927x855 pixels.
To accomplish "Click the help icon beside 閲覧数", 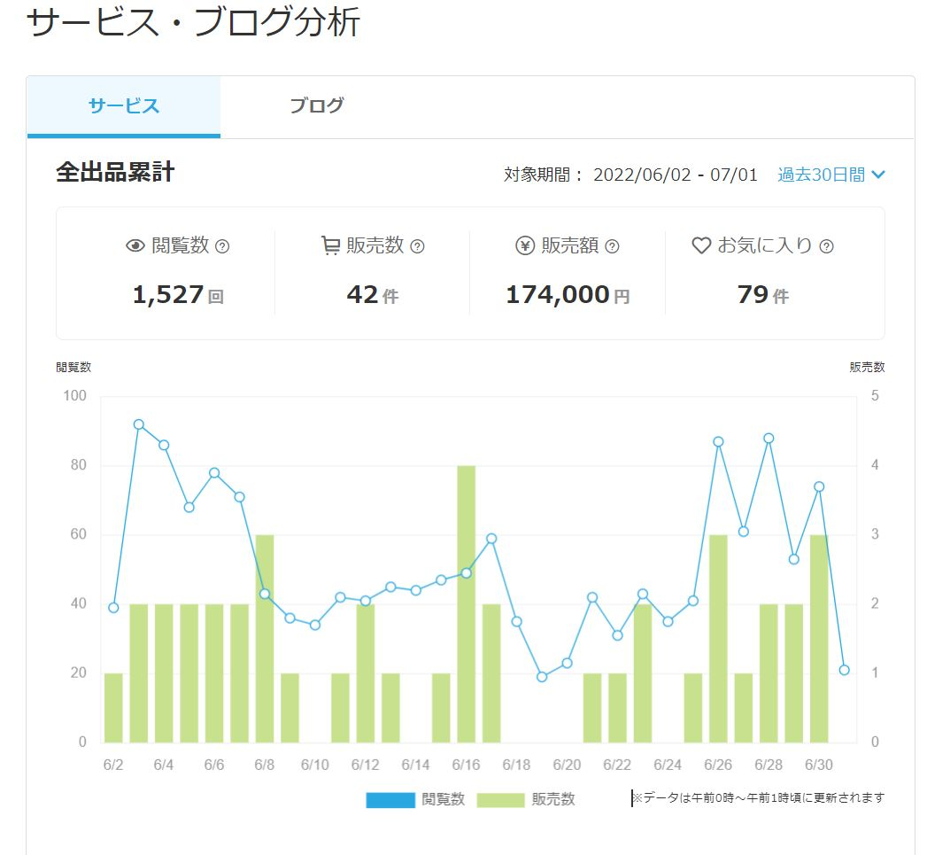I will (222, 246).
